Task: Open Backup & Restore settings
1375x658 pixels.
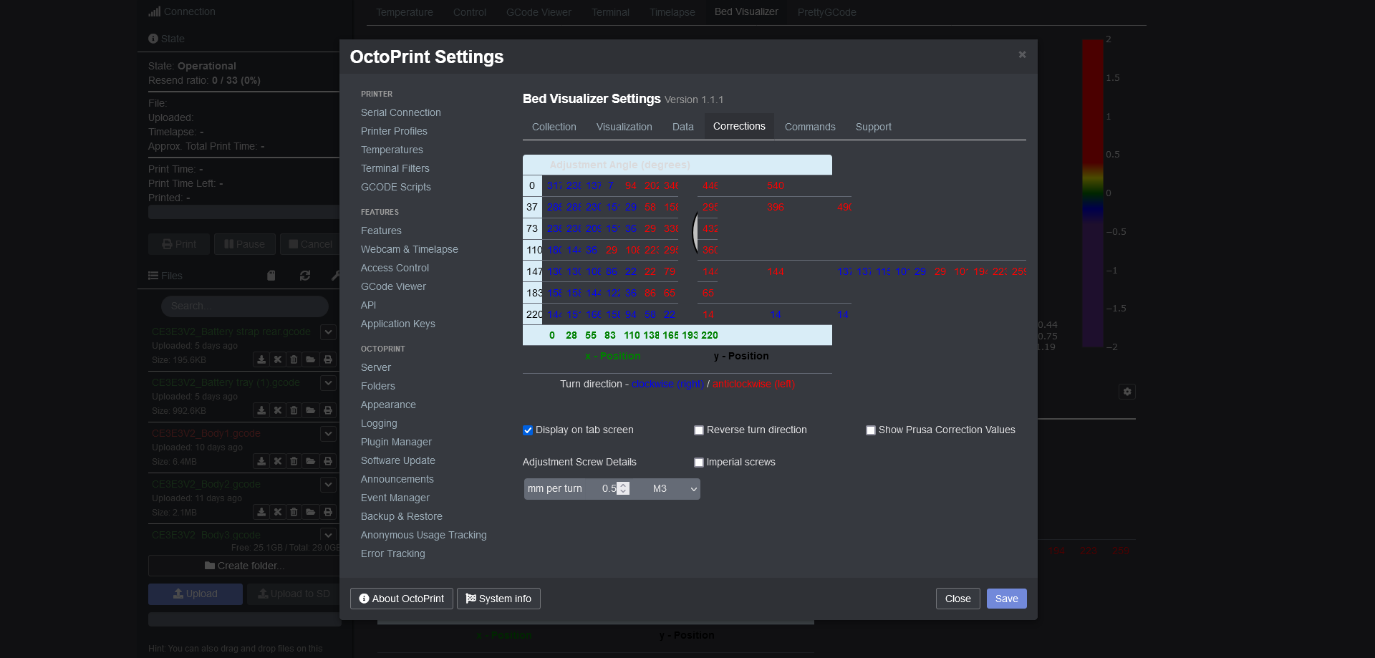Action: (x=402, y=516)
